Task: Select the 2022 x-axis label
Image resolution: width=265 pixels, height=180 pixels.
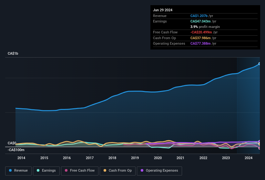Action: [203, 158]
